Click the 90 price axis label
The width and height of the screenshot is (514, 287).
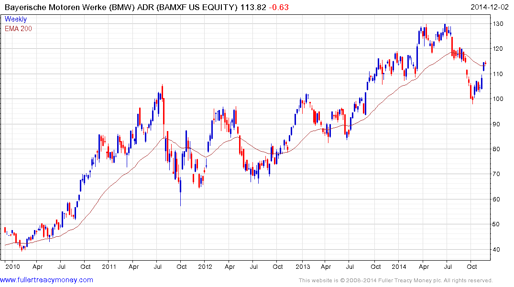tap(496, 124)
